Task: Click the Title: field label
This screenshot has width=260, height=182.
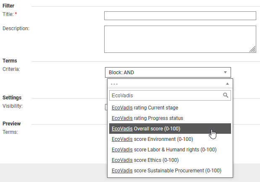Action: (9, 14)
